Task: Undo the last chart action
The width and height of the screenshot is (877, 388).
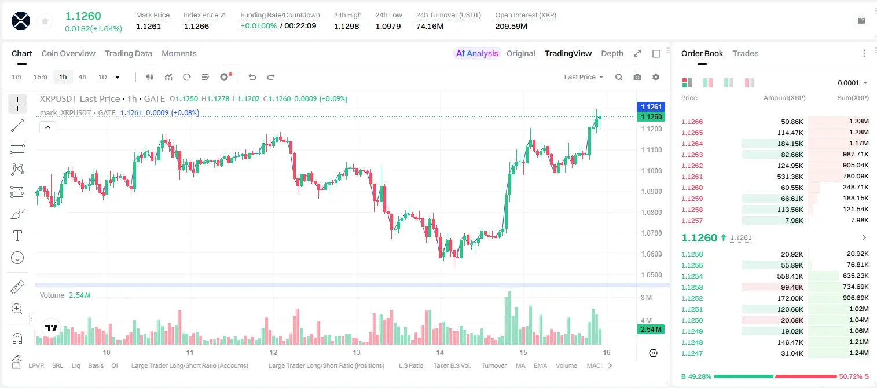Action: (252, 77)
